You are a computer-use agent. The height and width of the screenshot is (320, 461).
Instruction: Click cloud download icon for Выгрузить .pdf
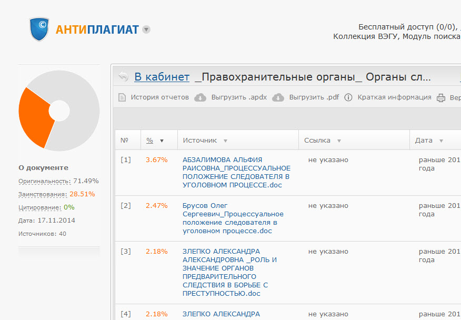278,97
